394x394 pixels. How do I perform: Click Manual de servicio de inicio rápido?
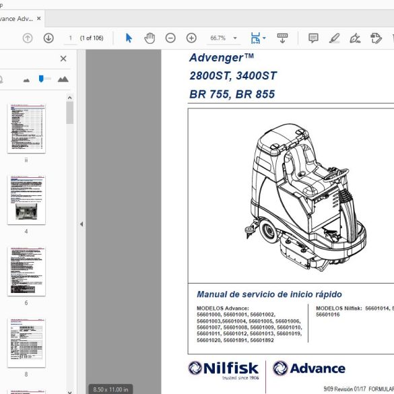269,294
